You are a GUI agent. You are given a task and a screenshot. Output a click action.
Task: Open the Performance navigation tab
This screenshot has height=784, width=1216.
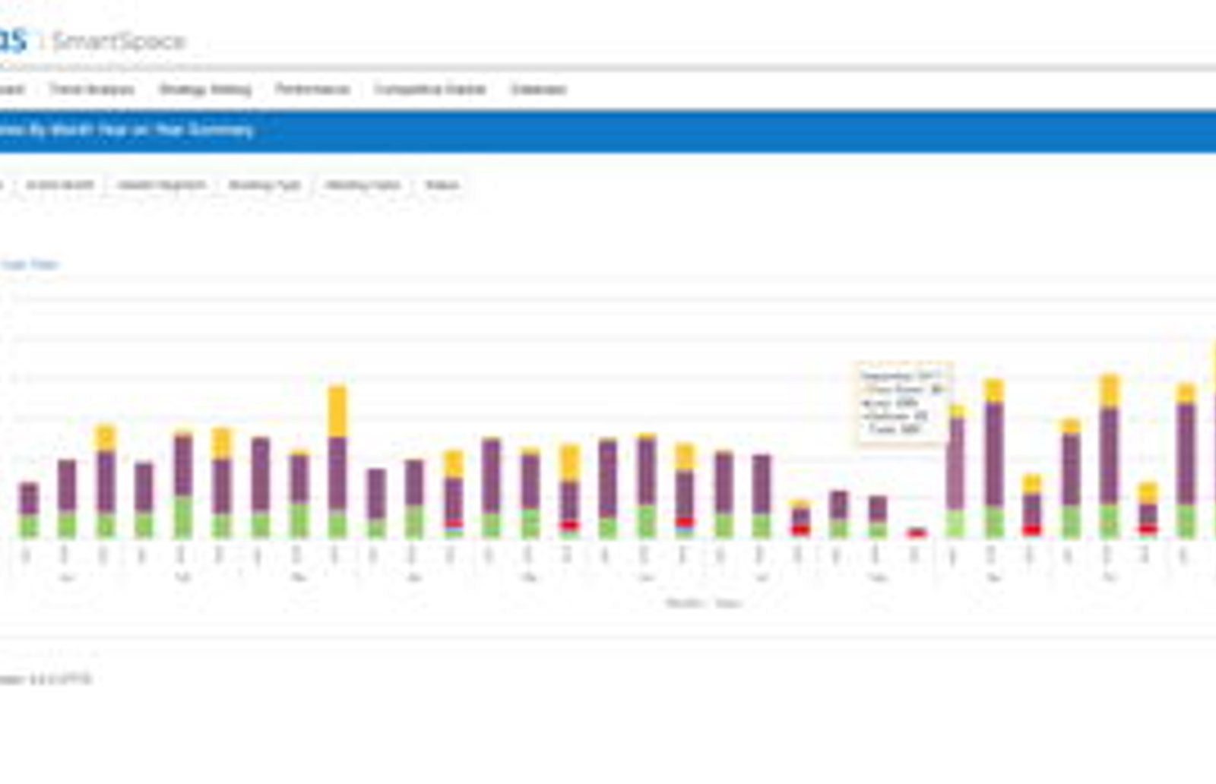point(312,90)
